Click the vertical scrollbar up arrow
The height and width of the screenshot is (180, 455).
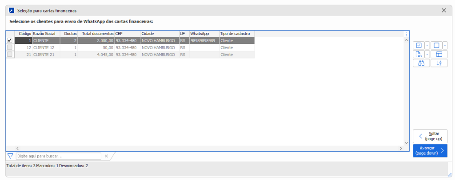(x=406, y=40)
